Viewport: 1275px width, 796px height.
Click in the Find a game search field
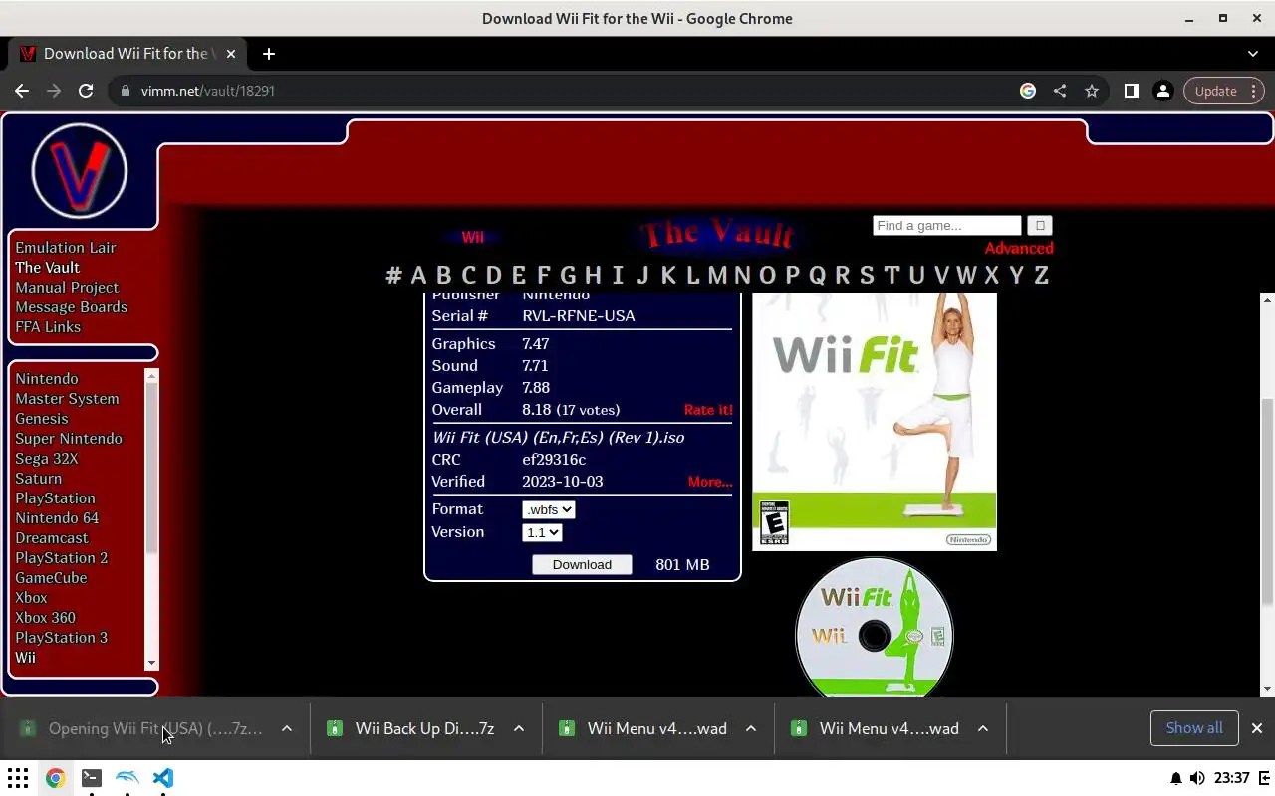947,226
